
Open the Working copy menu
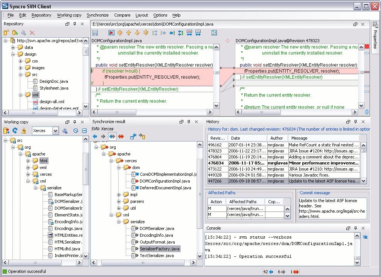[x=69, y=15]
